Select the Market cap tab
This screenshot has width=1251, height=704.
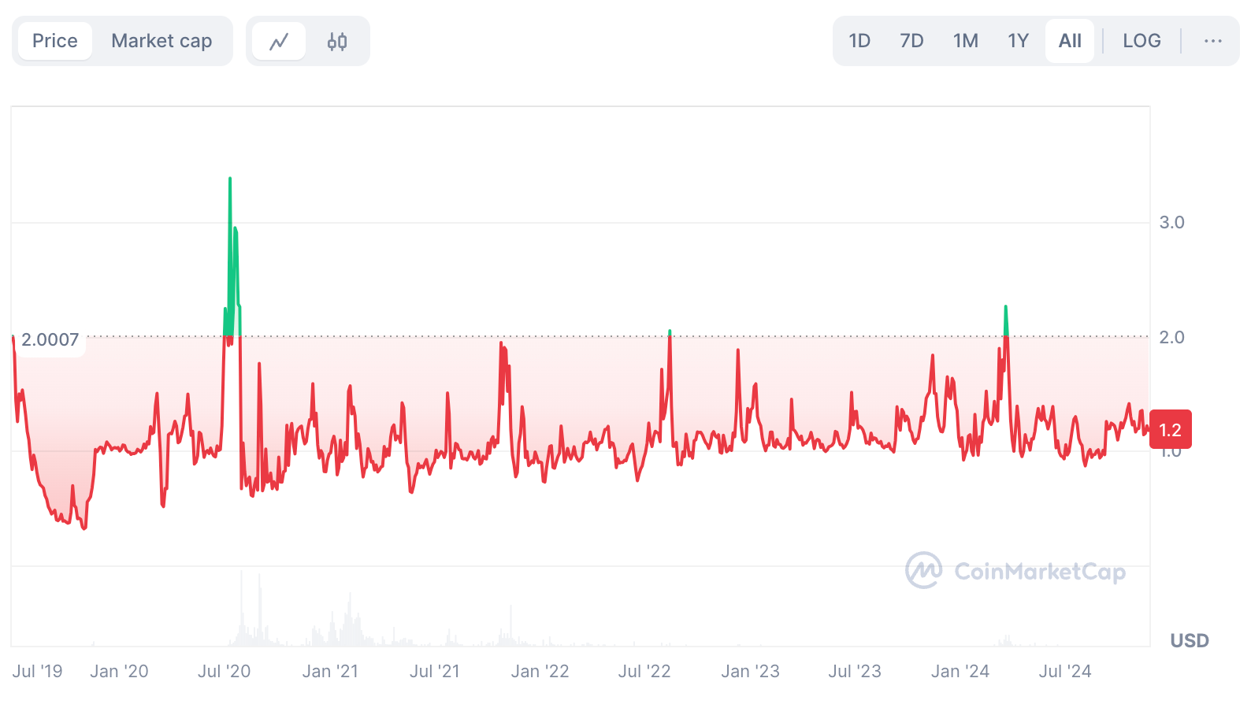pyautogui.click(x=161, y=41)
